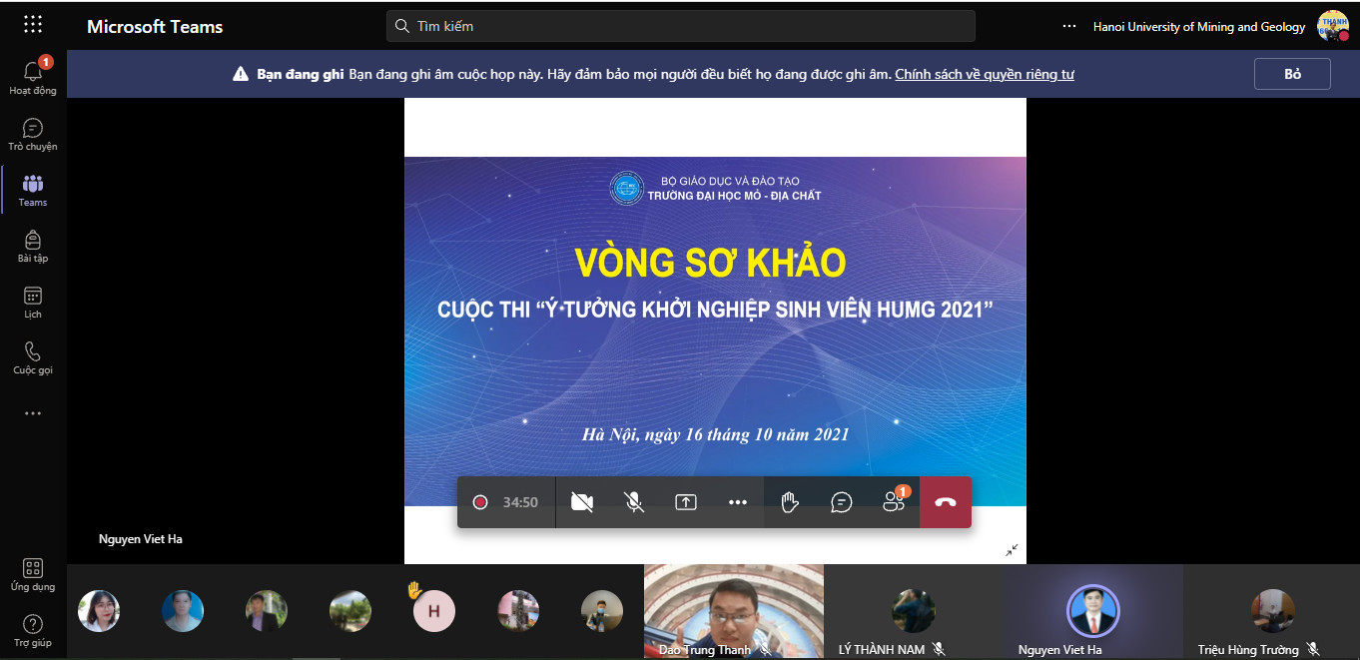Toggle the raise hand button
1360x660 pixels.
[x=790, y=502]
